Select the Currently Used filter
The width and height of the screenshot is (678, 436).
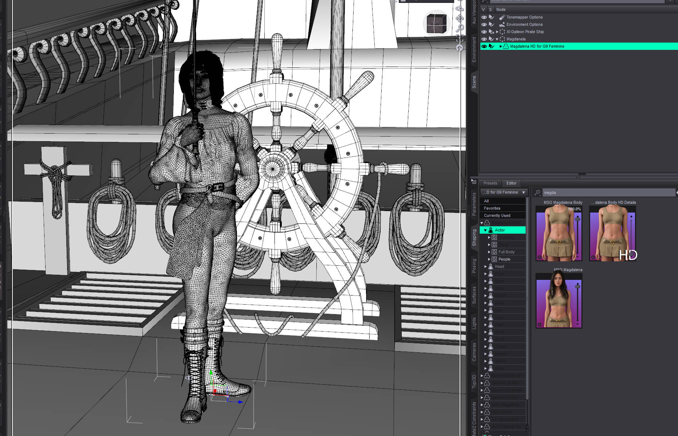click(503, 215)
